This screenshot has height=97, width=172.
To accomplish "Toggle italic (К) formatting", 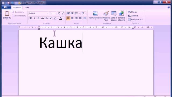I will click(x=34, y=18).
